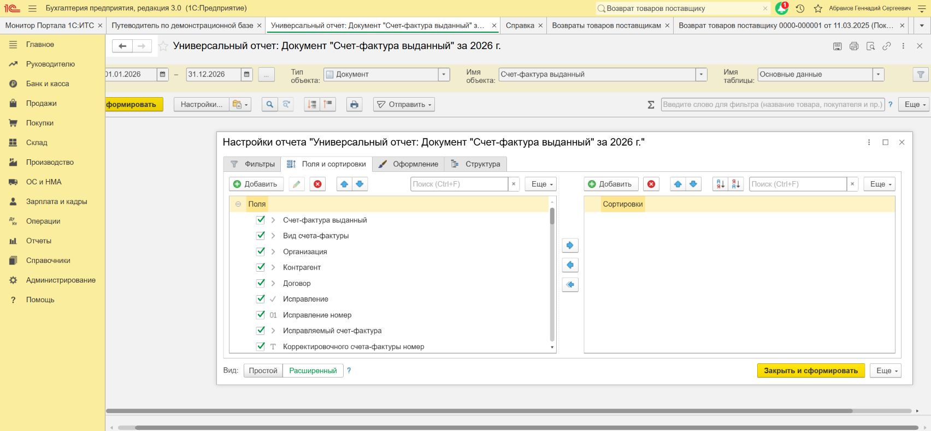Open print preview icon in the title bar

click(870, 46)
